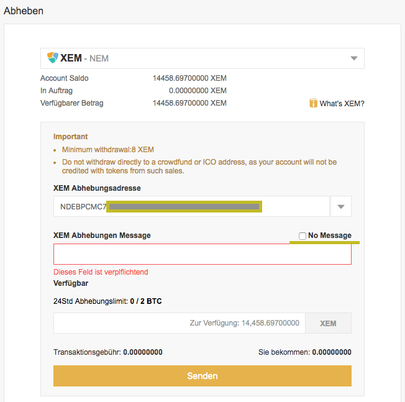Focus the XEM Abhebungsadresse address field

tap(191, 206)
